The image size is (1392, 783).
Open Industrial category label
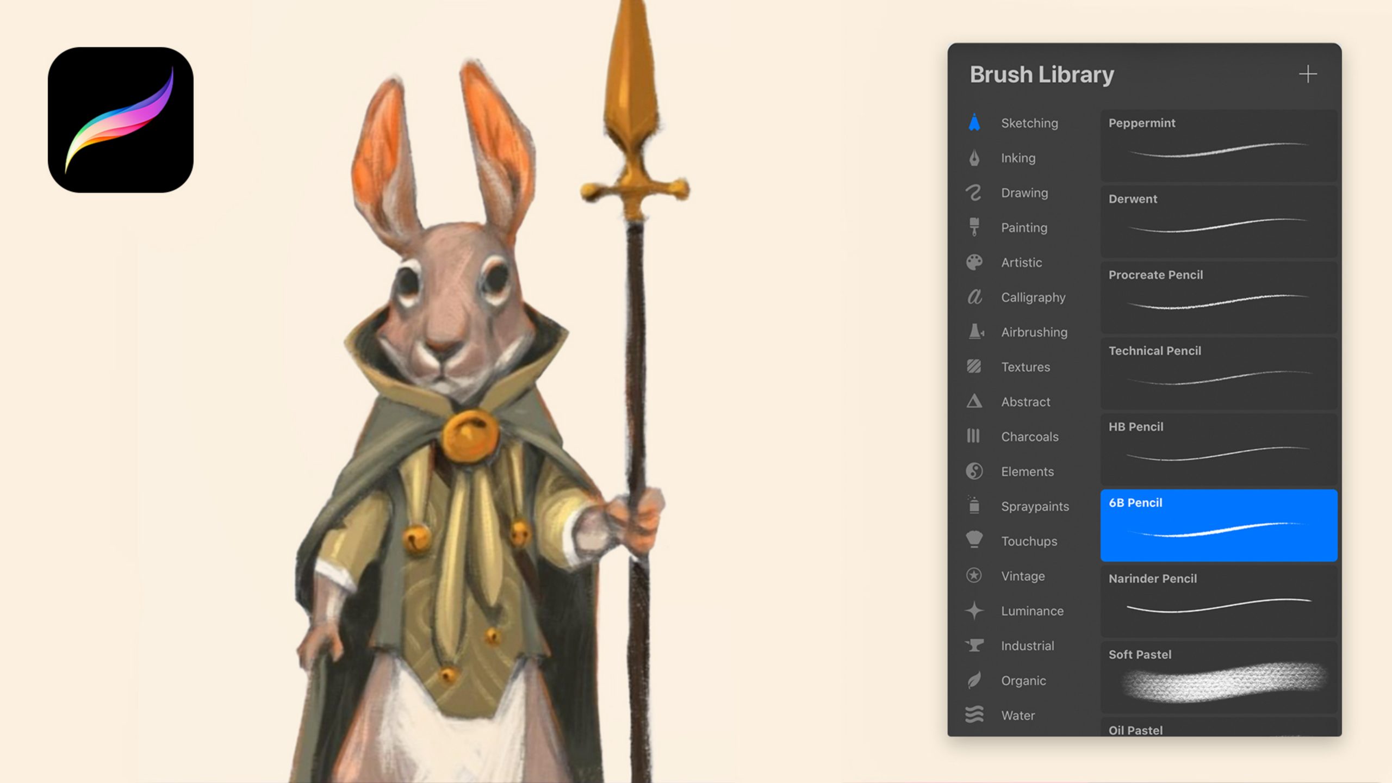pyautogui.click(x=1028, y=645)
